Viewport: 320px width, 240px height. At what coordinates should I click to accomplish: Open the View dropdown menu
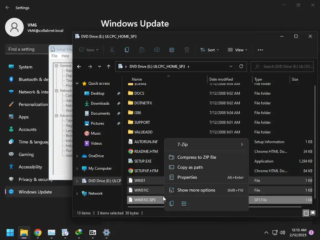click(237, 50)
